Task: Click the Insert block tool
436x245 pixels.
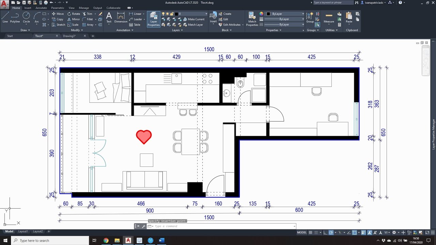Action: pyautogui.click(x=213, y=17)
